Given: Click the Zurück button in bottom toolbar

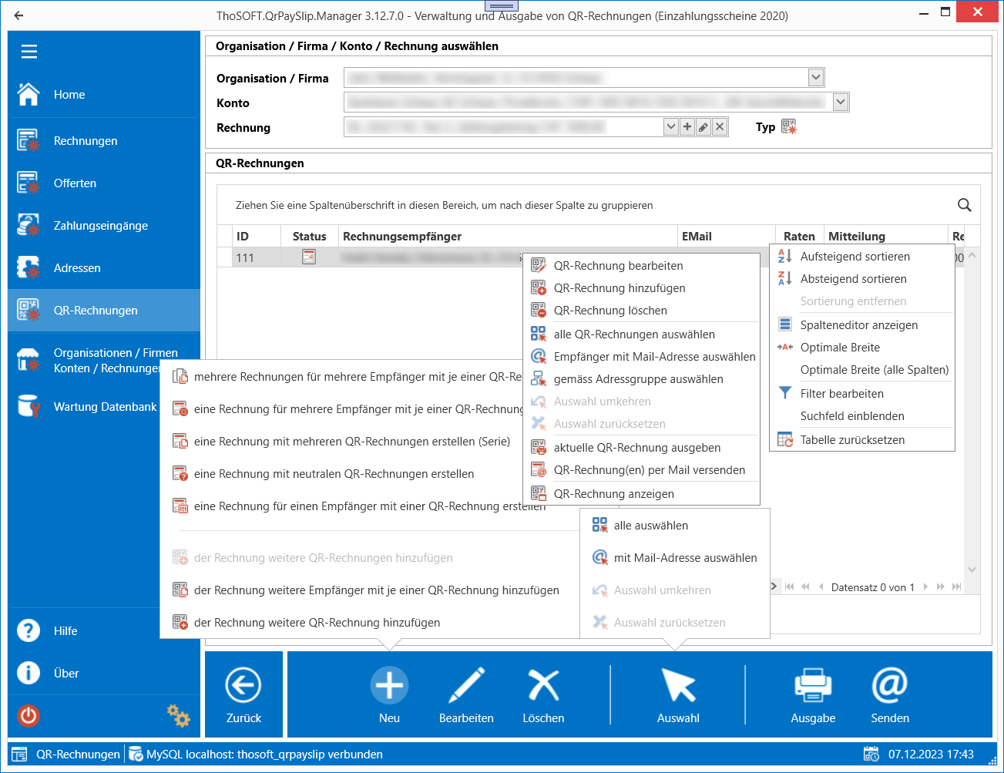Looking at the screenshot, I should point(243,694).
